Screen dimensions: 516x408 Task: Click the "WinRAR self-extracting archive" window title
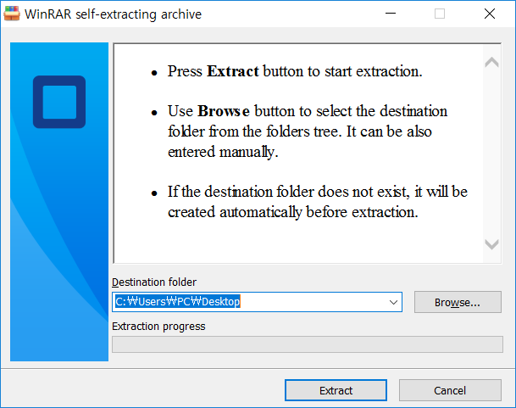click(113, 14)
